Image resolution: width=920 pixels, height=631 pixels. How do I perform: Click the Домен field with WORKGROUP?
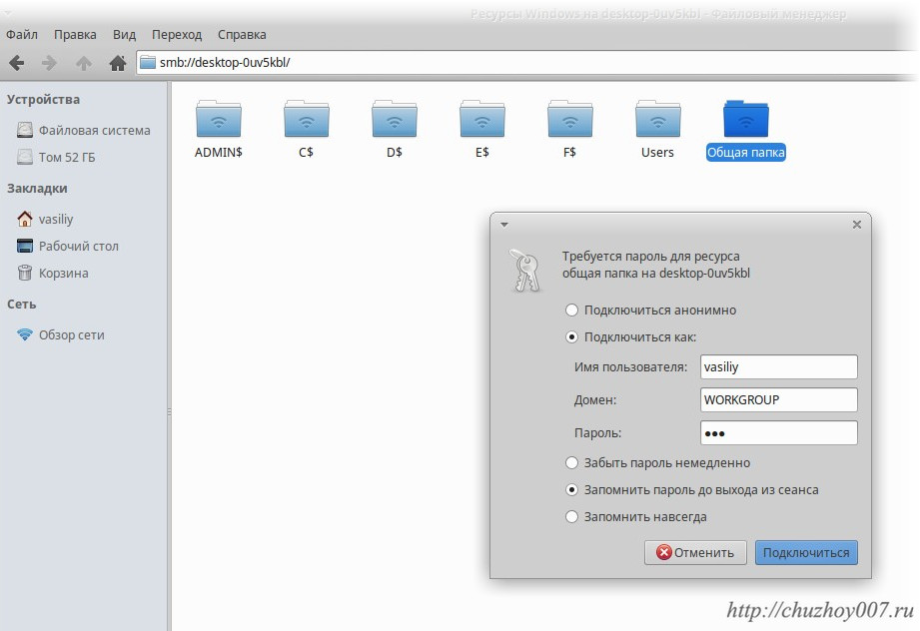tap(779, 399)
